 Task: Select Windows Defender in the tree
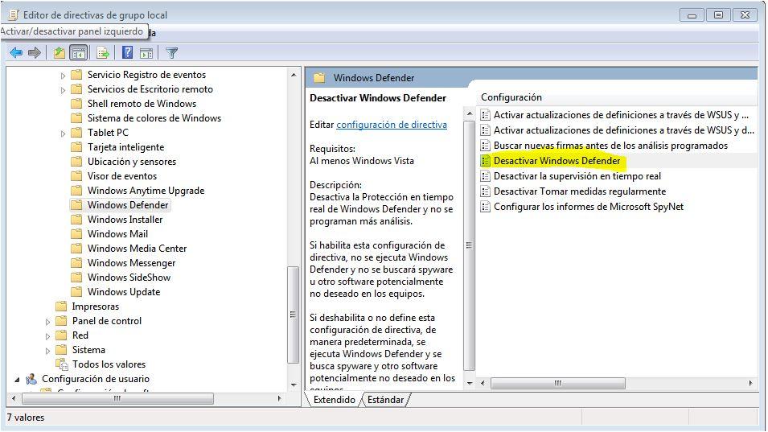pos(128,205)
